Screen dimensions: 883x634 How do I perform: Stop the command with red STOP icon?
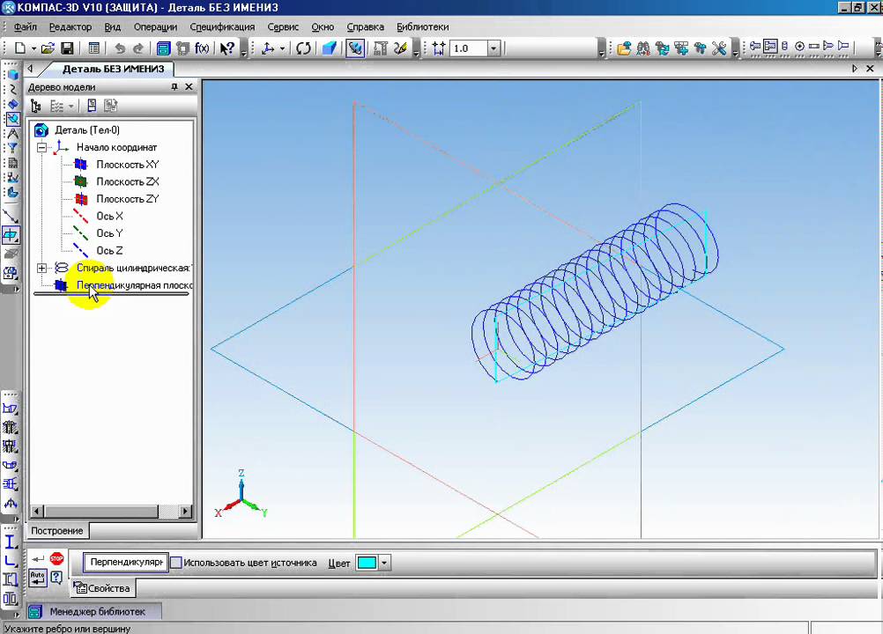tap(57, 558)
